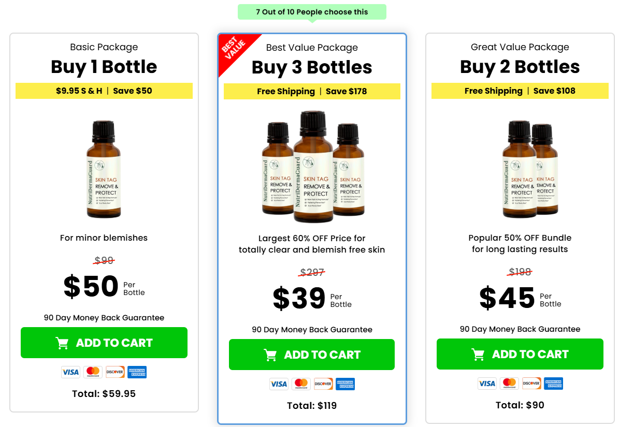Click the crossed-out $297 price
Viewport: 619px width, 427px height.
click(312, 271)
